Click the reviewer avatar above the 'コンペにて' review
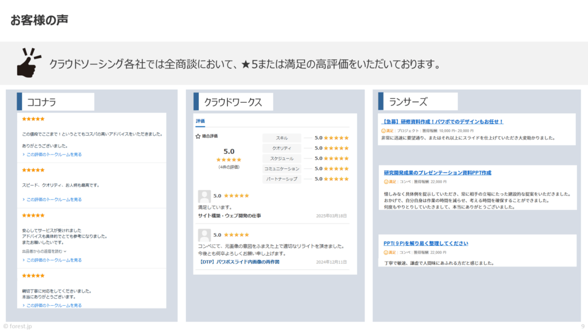Screen dimensions: 588x331 pyautogui.click(x=204, y=235)
